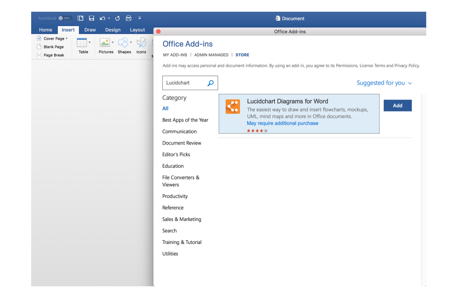The height and width of the screenshot is (294, 450).
Task: Insert a Page Break
Action: pos(50,55)
